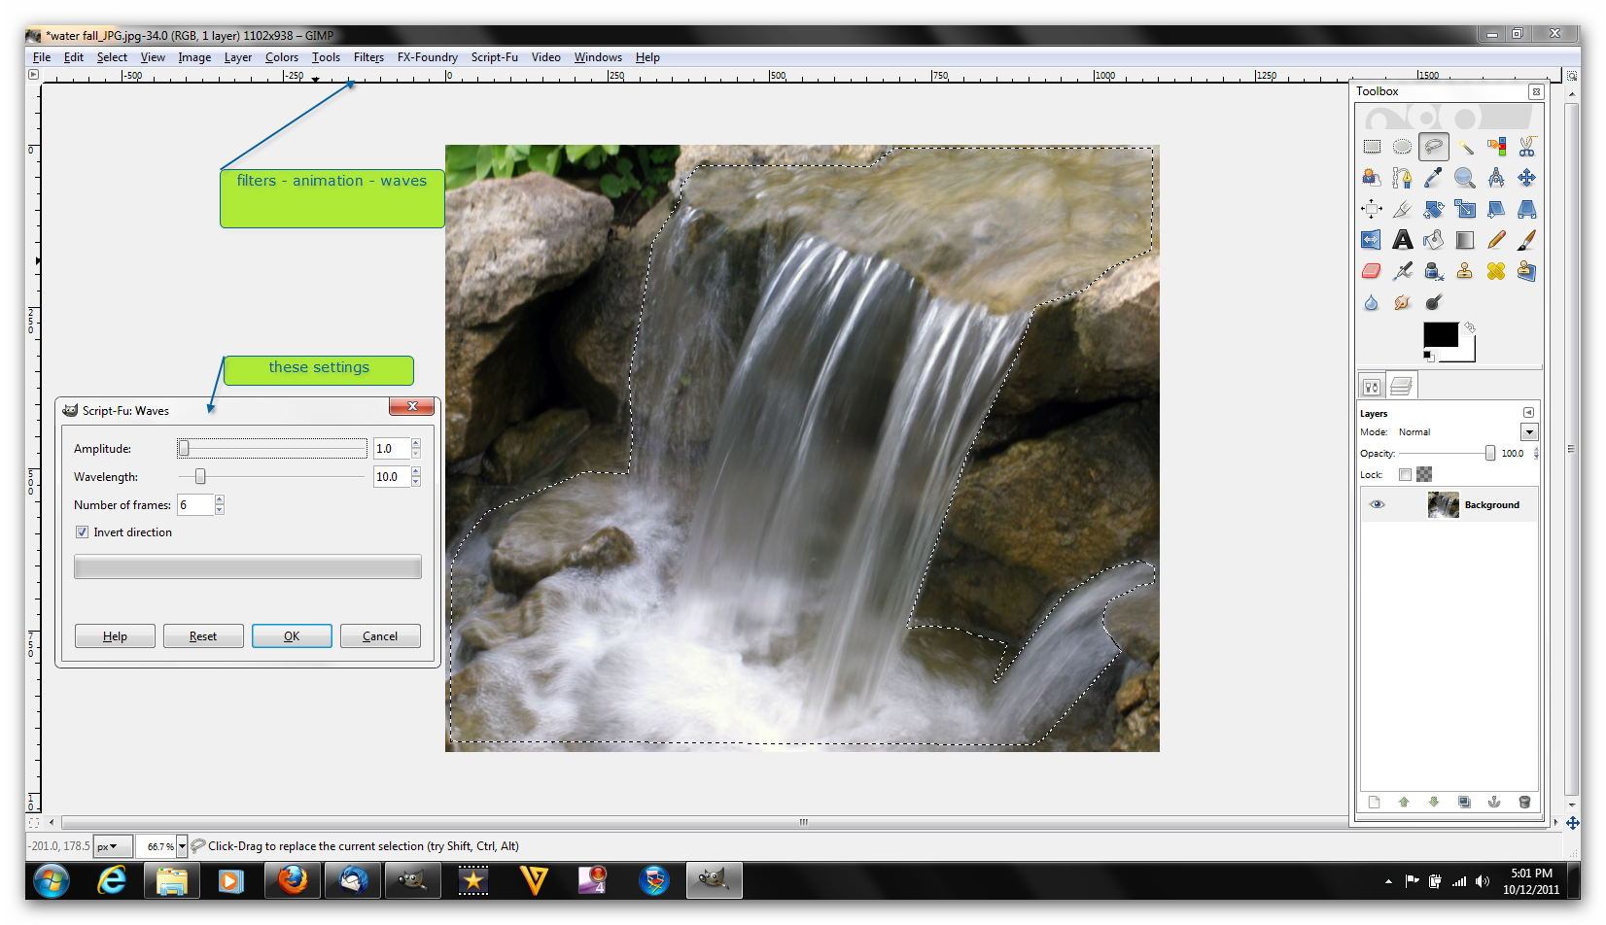Open the zoom percentage dropdown arrow
The image size is (1606, 925).
pyautogui.click(x=182, y=846)
